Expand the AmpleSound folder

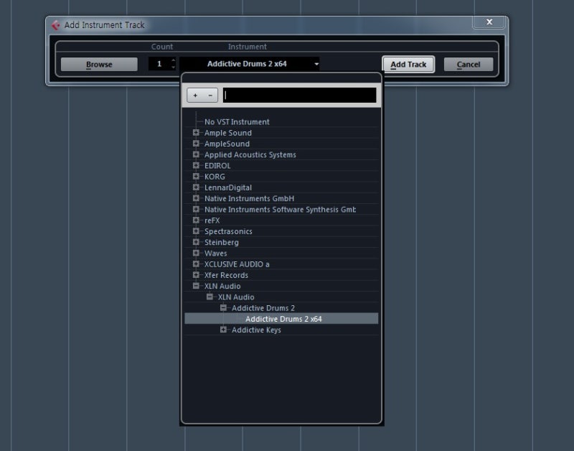tap(196, 144)
